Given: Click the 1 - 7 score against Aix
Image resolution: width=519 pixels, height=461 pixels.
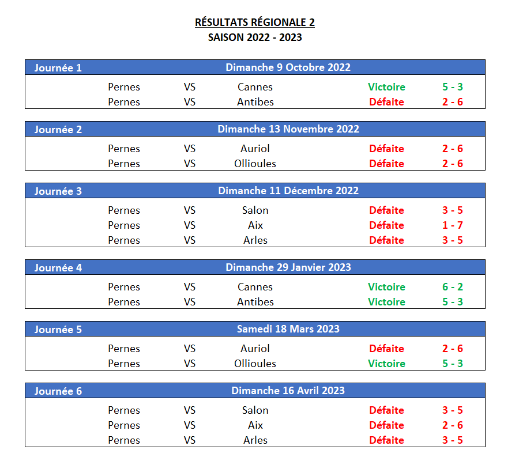Looking at the screenshot, I should pos(453,225).
